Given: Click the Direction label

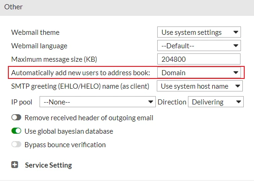Looking at the screenshot, I should (172, 102).
